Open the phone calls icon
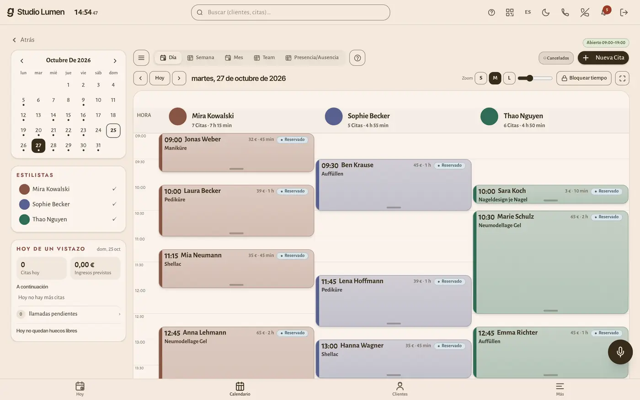The image size is (640, 400). coord(565,12)
